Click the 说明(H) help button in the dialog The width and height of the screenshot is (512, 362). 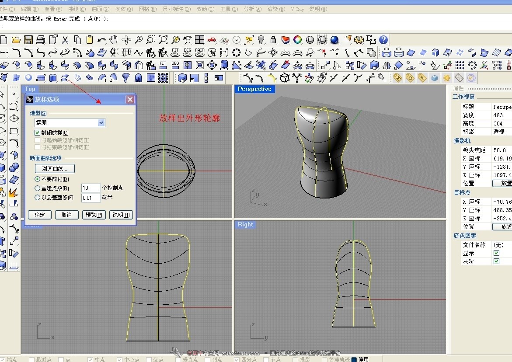pos(121,215)
